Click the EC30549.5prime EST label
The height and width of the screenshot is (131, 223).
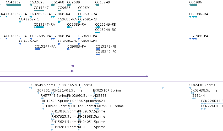[42, 85]
